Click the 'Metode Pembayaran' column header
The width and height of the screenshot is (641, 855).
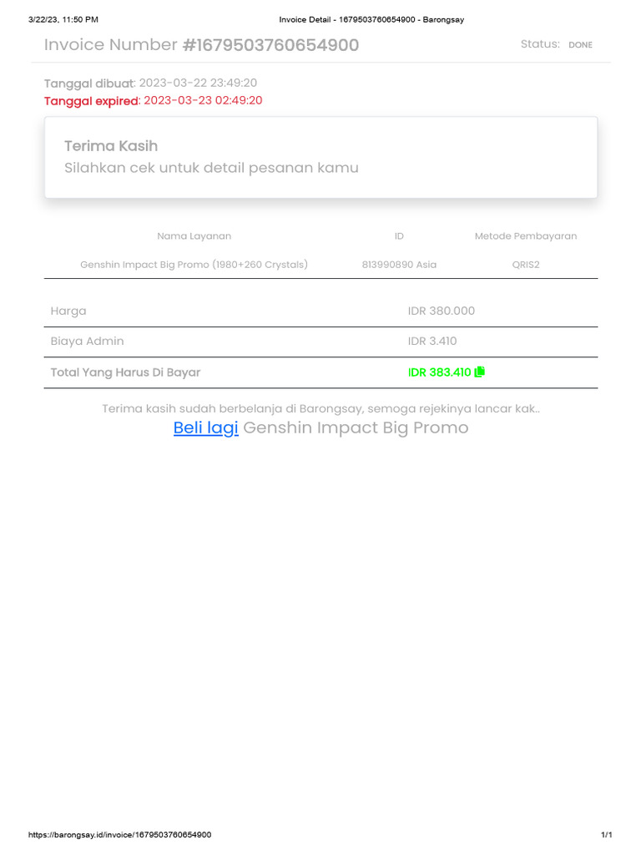526,236
